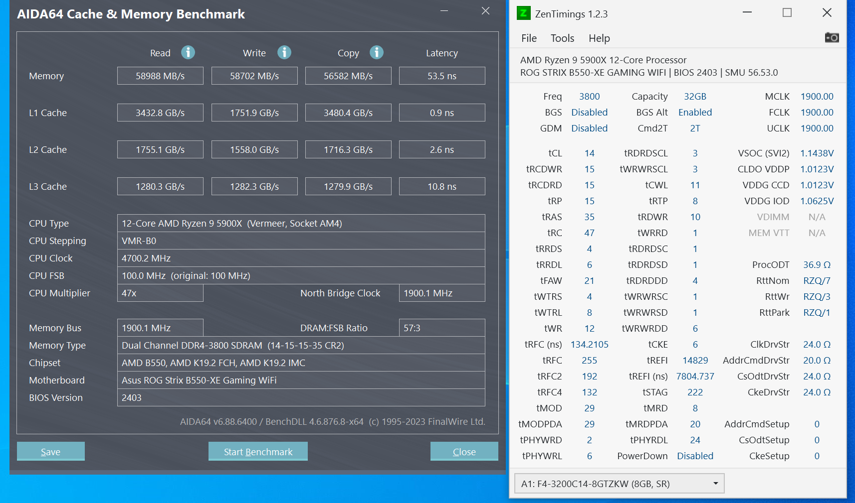This screenshot has height=503, width=855.
Task: Open the Tools menu in ZenTimings
Action: coord(562,38)
